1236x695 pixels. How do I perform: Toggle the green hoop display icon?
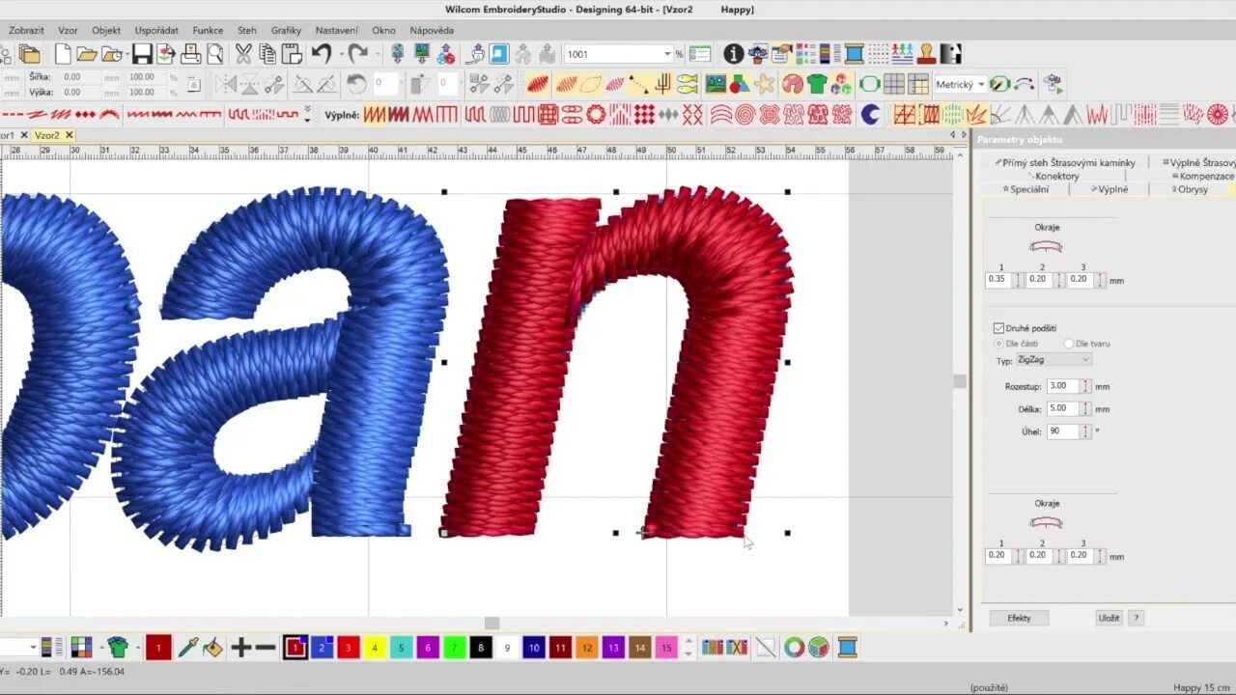(869, 84)
